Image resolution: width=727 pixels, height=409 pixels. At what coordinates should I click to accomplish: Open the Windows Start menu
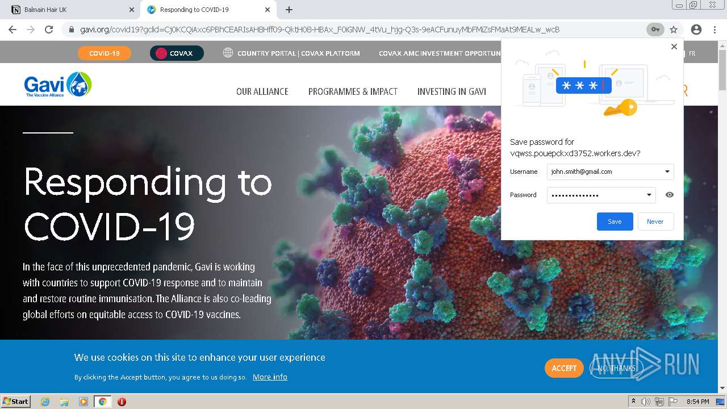[16, 402]
